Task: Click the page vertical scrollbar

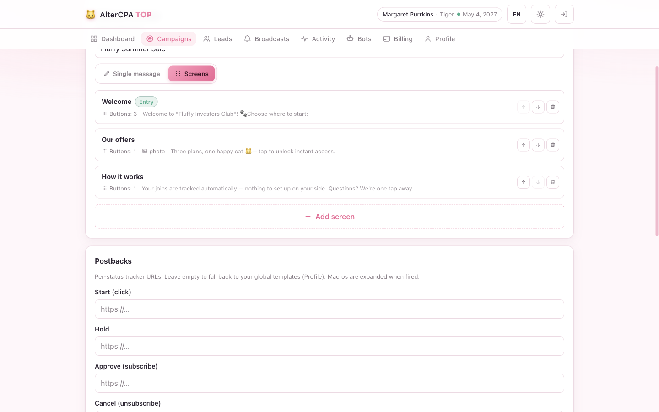Action: tap(657, 151)
